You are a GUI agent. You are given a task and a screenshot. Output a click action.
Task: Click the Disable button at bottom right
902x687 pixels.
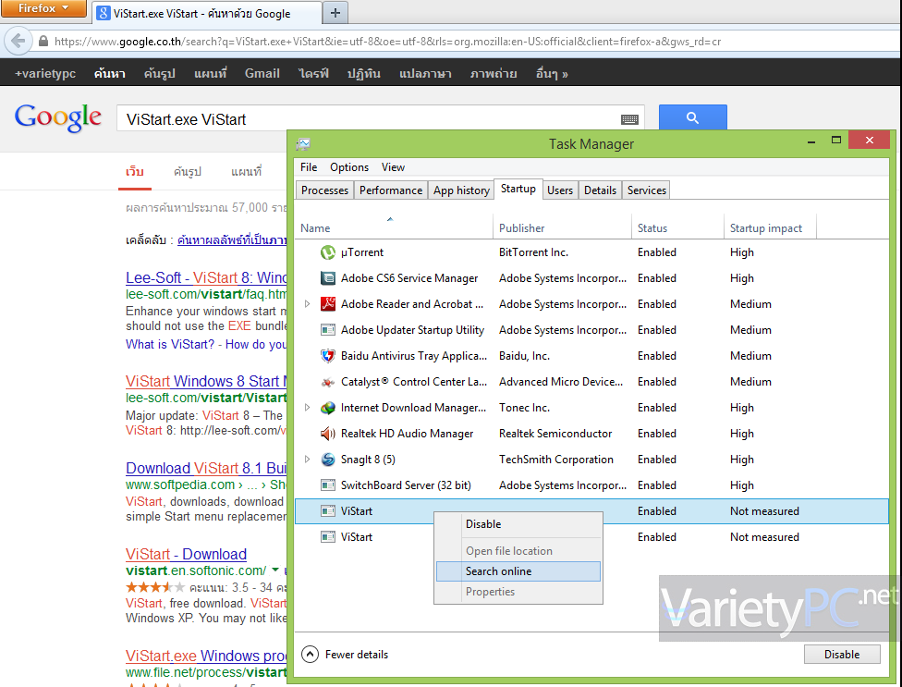tap(842, 655)
